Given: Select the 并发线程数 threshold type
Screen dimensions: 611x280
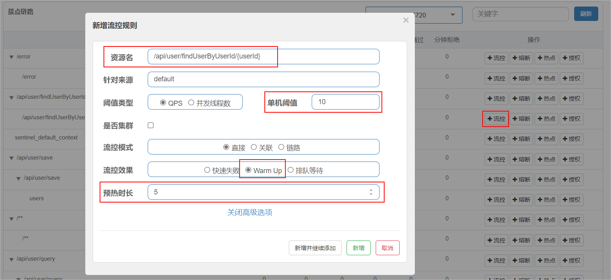Looking at the screenshot, I should point(191,103).
